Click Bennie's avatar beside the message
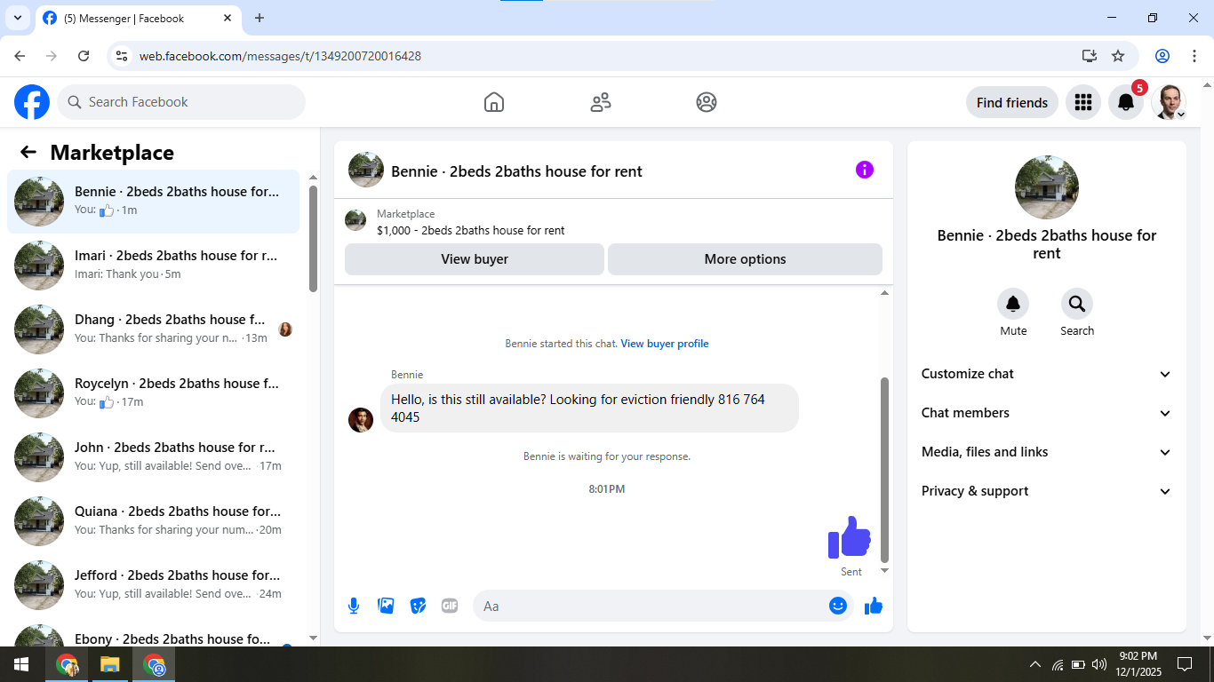 pos(361,420)
